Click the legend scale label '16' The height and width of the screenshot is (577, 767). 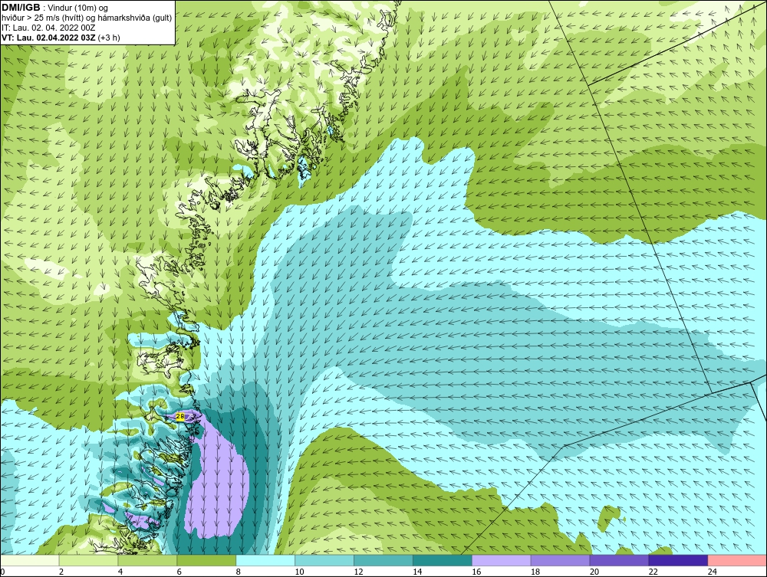click(476, 572)
